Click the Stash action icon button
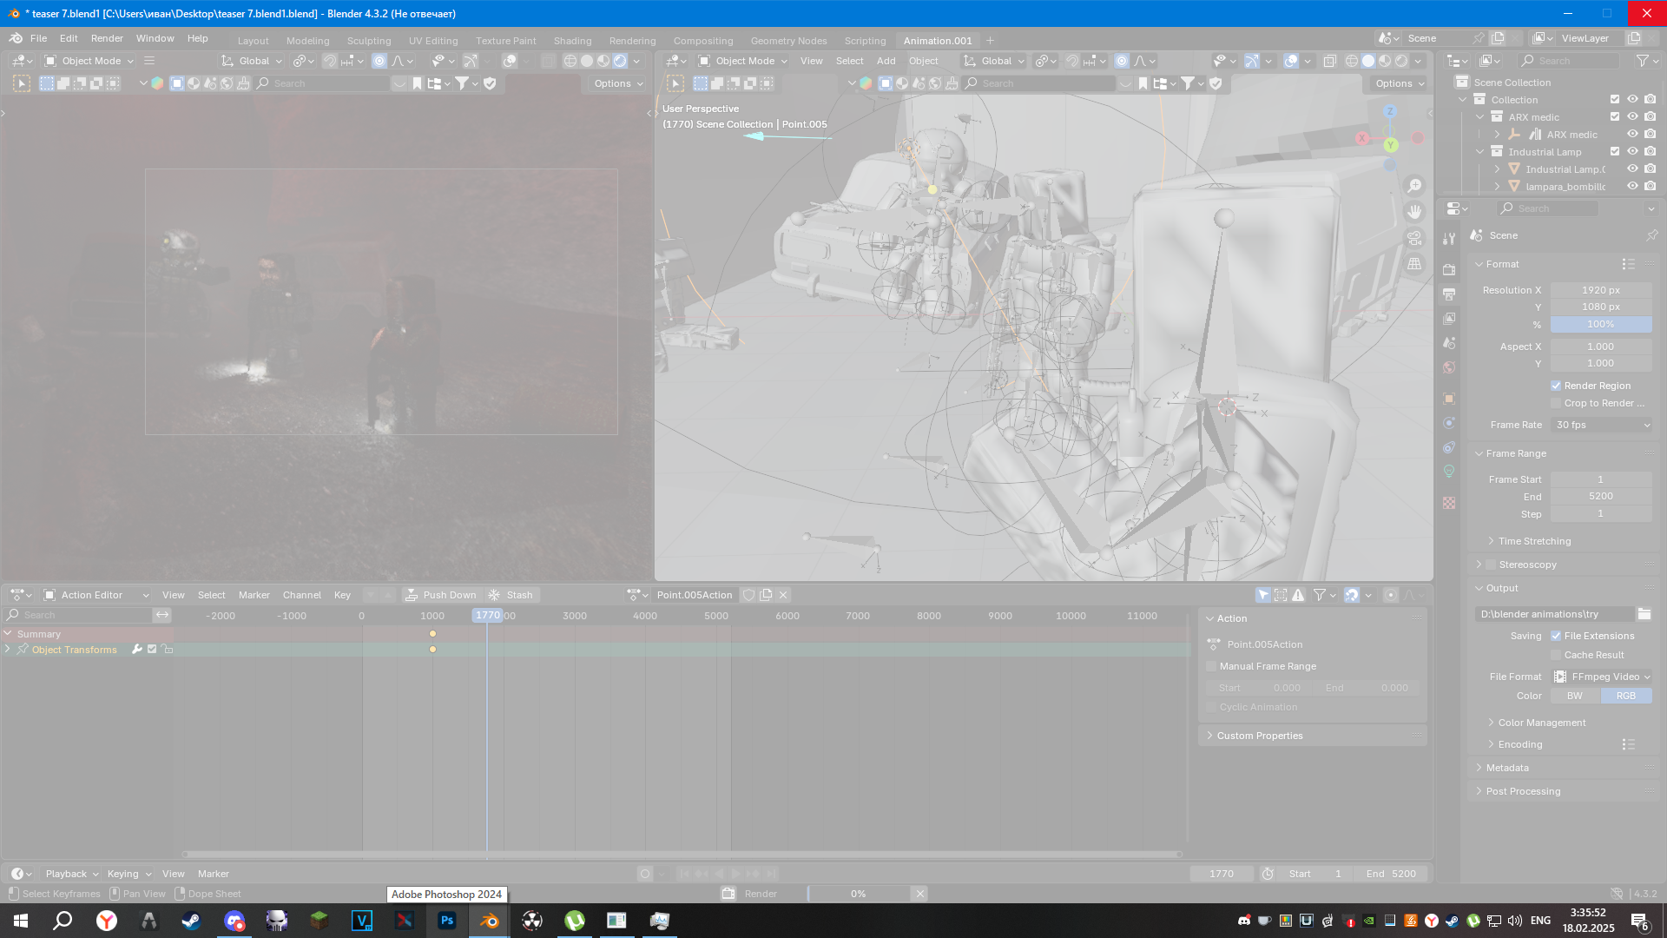 (511, 595)
